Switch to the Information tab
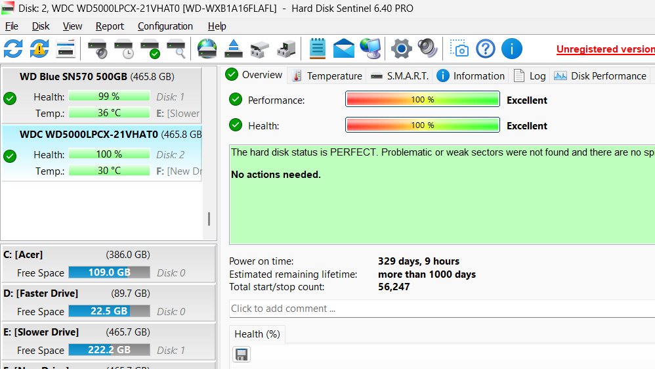This screenshot has height=369, width=655. click(471, 76)
